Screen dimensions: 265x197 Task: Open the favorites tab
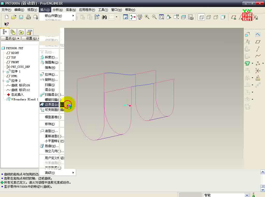point(21,32)
